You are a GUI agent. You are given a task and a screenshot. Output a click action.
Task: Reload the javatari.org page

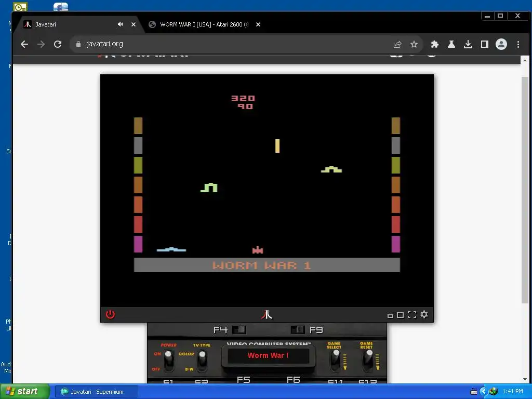click(x=58, y=44)
